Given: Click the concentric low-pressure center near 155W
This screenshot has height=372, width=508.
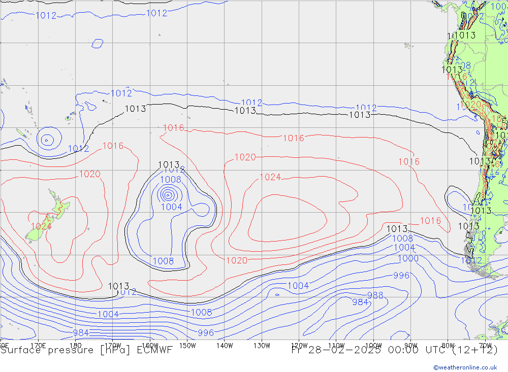Looking at the screenshot, I should tap(168, 194).
